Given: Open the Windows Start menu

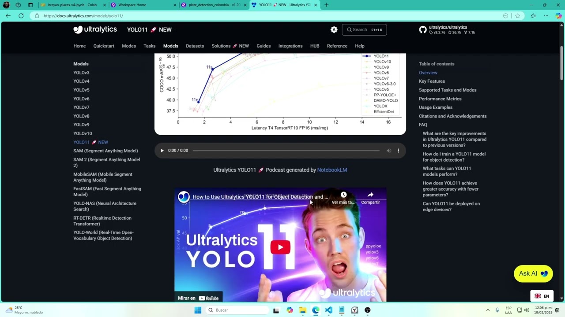Looking at the screenshot, I should [198, 310].
